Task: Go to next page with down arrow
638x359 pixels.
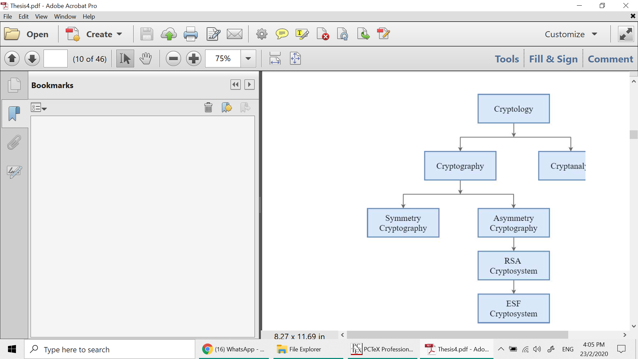Action: [32, 59]
